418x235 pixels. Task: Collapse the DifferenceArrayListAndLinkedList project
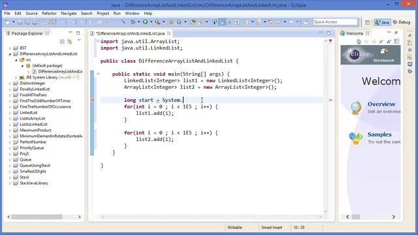click(x=10, y=54)
